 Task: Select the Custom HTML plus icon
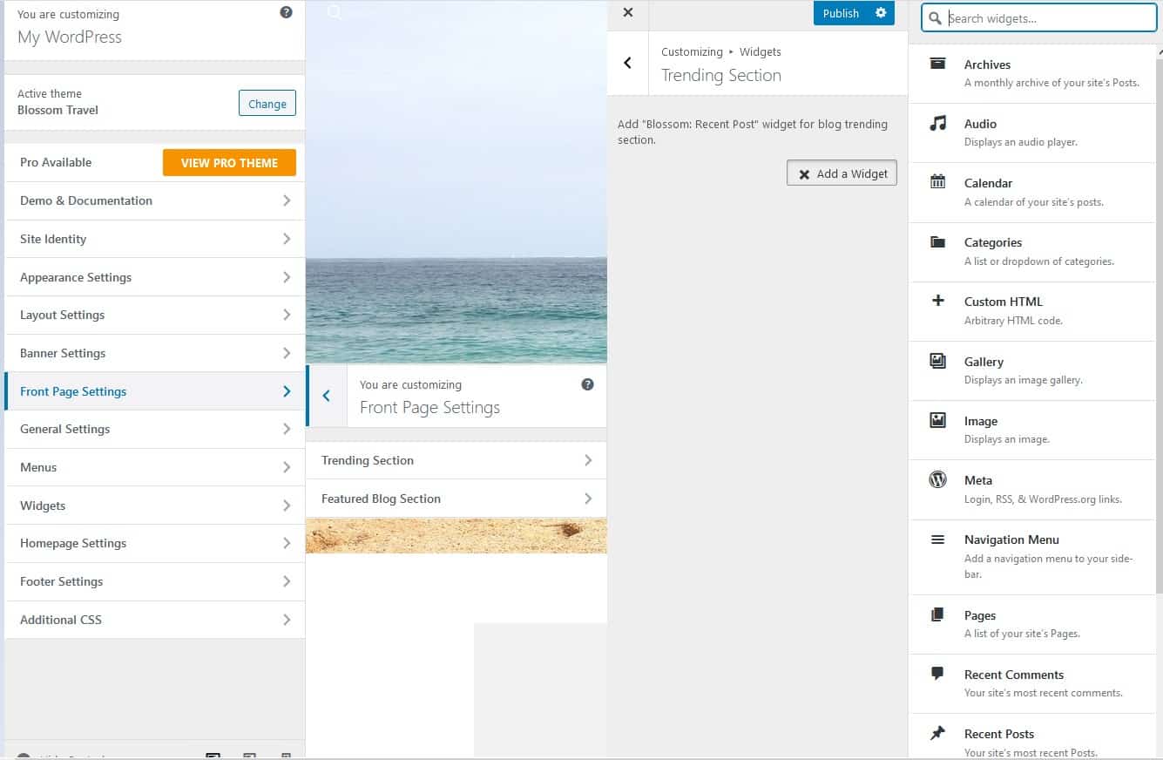click(x=937, y=301)
